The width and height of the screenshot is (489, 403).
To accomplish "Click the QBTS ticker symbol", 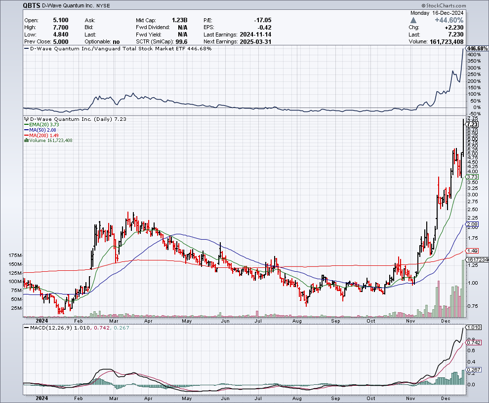I will pyautogui.click(x=32, y=5).
